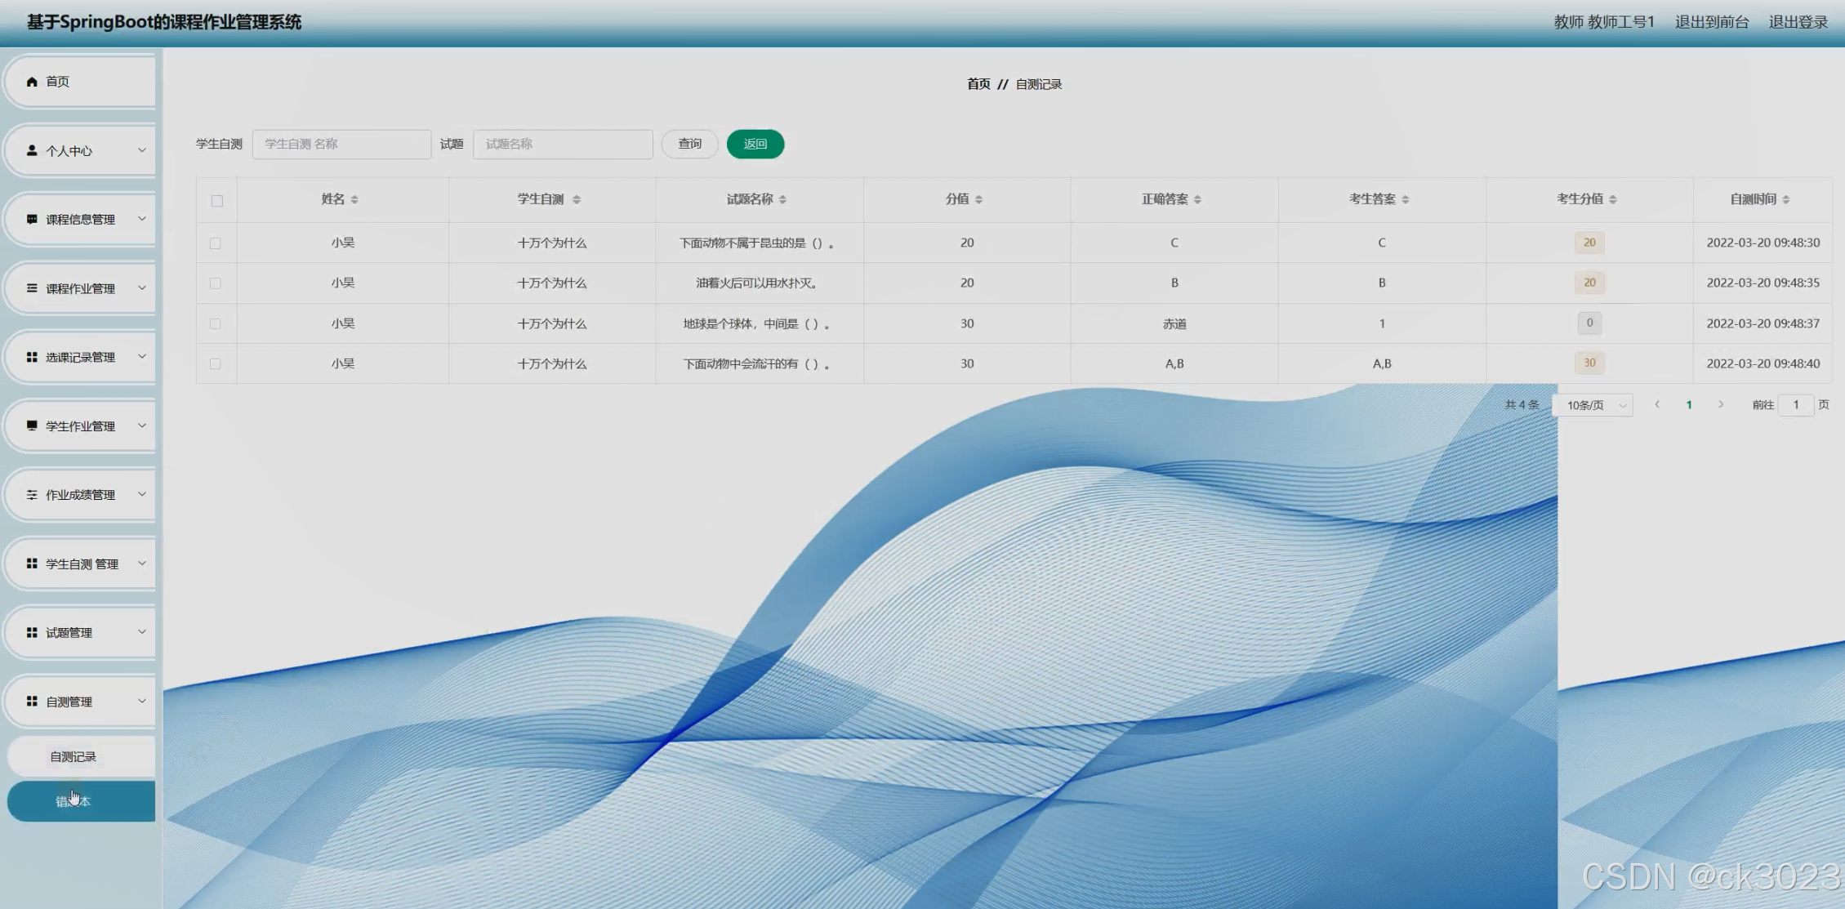Click the monitor icon for 学生作业管理
The height and width of the screenshot is (909, 1845).
pos(32,426)
